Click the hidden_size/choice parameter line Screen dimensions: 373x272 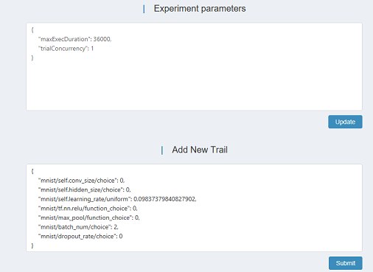84,190
